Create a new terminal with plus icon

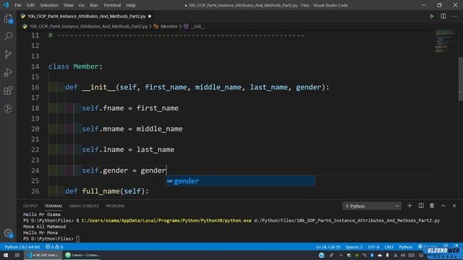(409, 206)
